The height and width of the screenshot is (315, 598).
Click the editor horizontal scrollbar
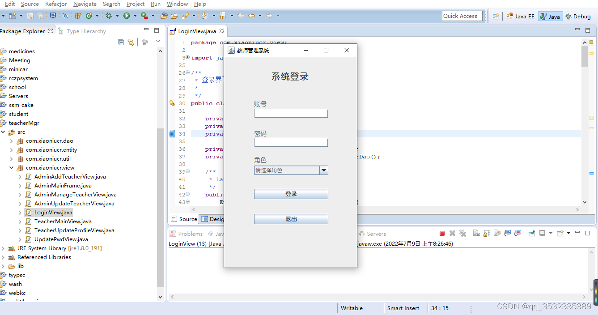pos(386,209)
